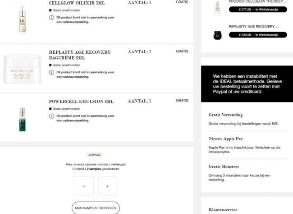The height and width of the screenshot is (214, 293).
Task: Click info icon under Replasty Age Recovery Dagcrème
Action: click(x=51, y=72)
